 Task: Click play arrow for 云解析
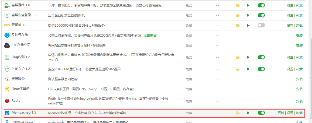248,26
